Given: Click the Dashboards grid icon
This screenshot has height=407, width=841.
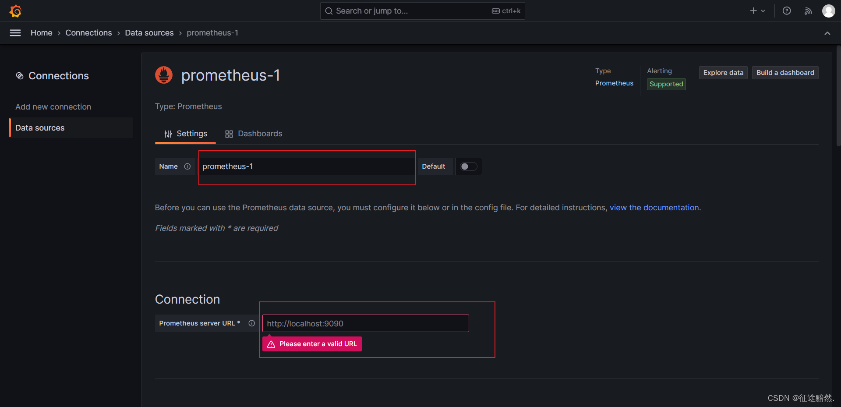Looking at the screenshot, I should (229, 134).
